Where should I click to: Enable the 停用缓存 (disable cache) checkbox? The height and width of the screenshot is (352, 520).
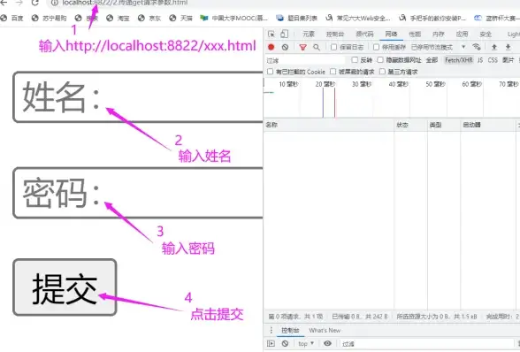pyautogui.click(x=376, y=47)
